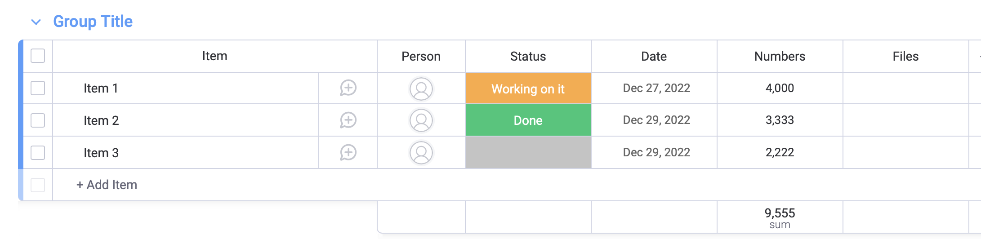The image size is (981, 239).
Task: Open the 9,555 sum summary cell
Action: [x=780, y=217]
